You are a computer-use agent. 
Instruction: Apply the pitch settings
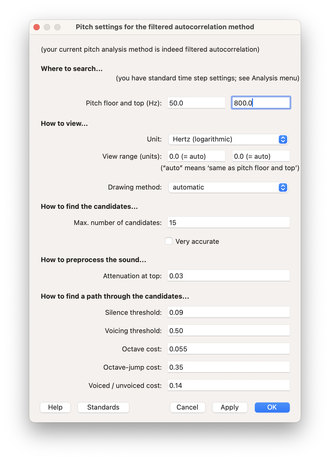pyautogui.click(x=230, y=407)
